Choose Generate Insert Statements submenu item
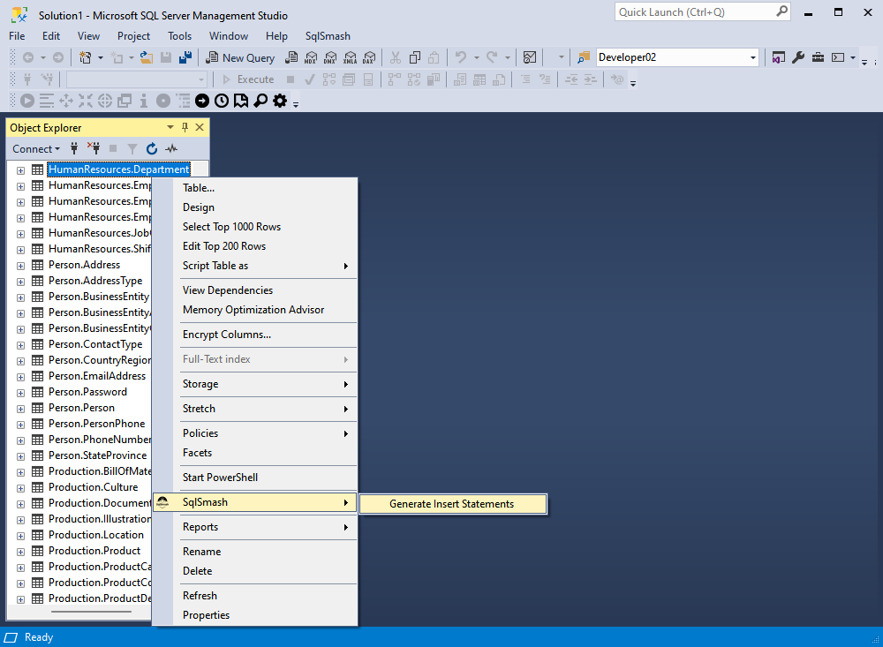 (453, 504)
